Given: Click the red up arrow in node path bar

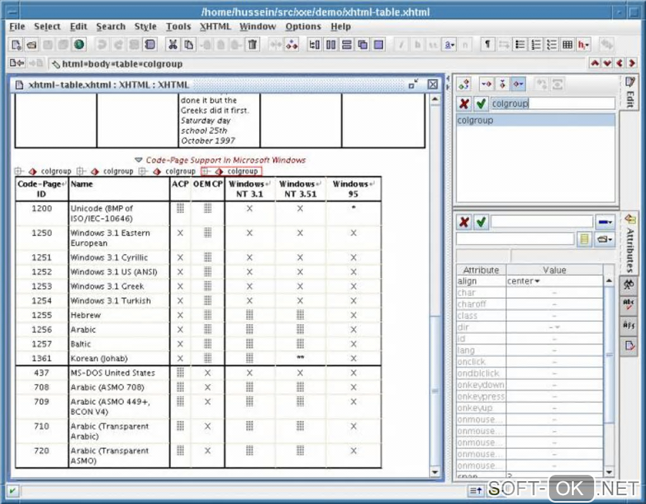Looking at the screenshot, I should (595, 63).
